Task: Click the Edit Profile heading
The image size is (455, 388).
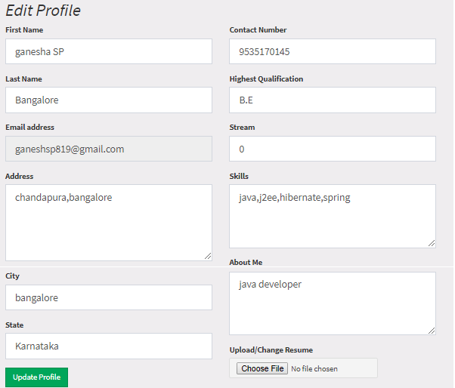Action: [x=43, y=11]
